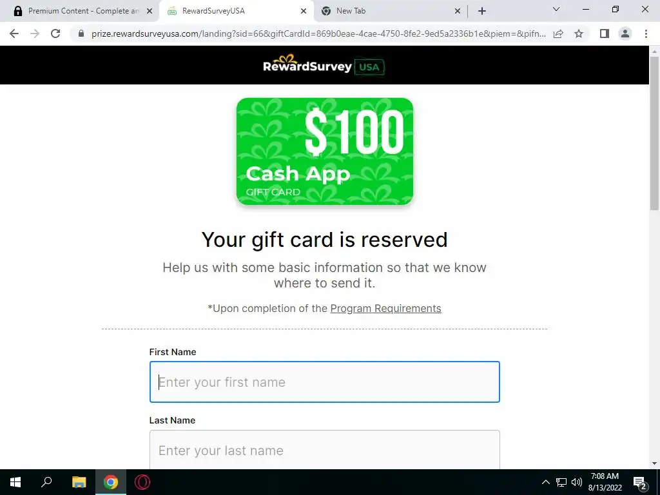Open the Program Requirements link
660x495 pixels.
[x=385, y=309]
